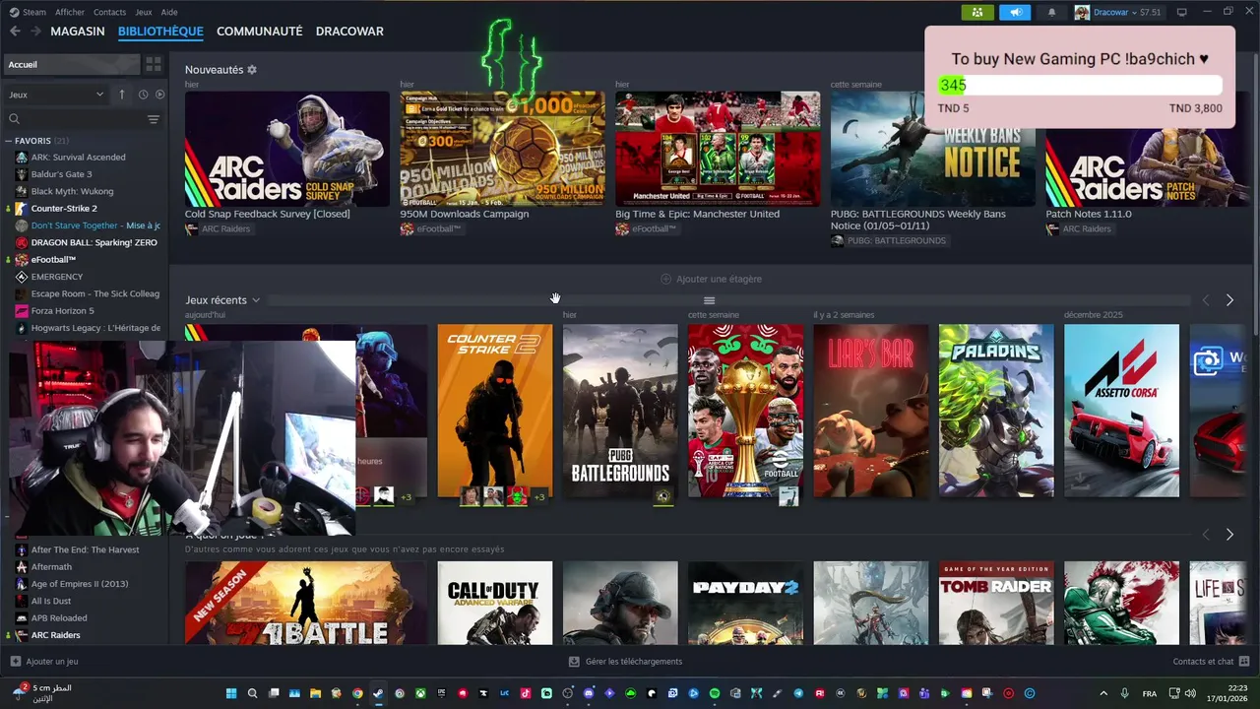This screenshot has height=709, width=1260.
Task: Open 950M Downloads Campaign news tile
Action: [502, 149]
